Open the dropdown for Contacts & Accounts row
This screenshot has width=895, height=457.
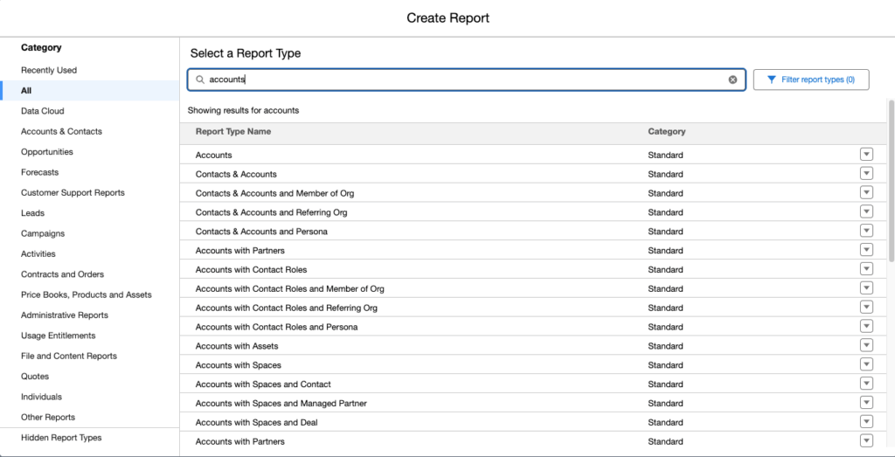point(866,174)
